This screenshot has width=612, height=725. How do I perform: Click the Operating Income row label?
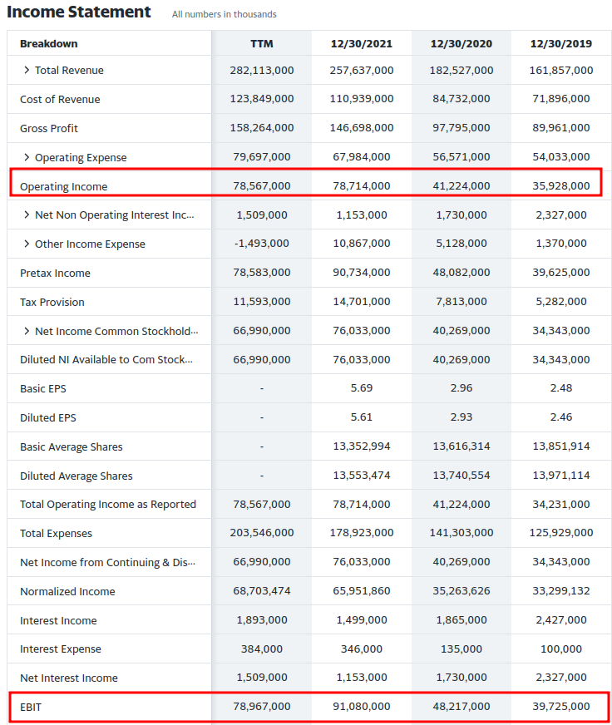[63, 186]
